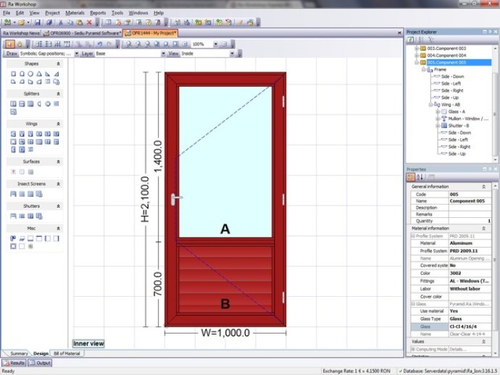Viewport: 500px width, 375px height.
Task: Select the arched-top shape in Shapes palette
Action: pos(22,74)
